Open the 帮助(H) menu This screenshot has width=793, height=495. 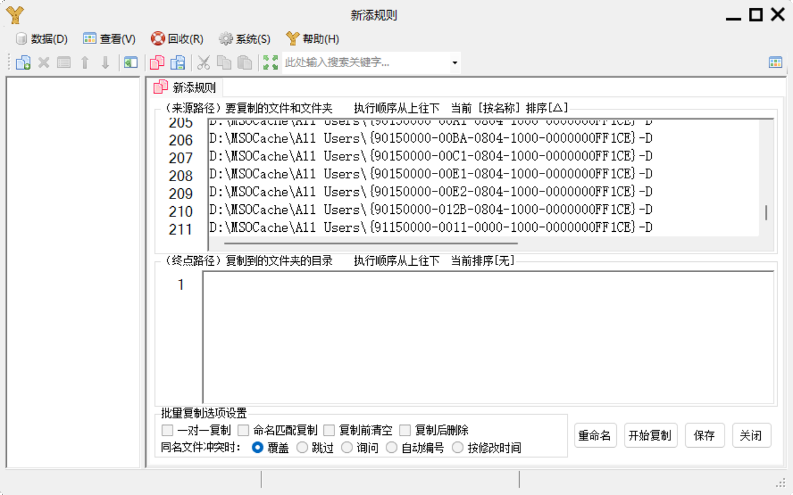[313, 39]
